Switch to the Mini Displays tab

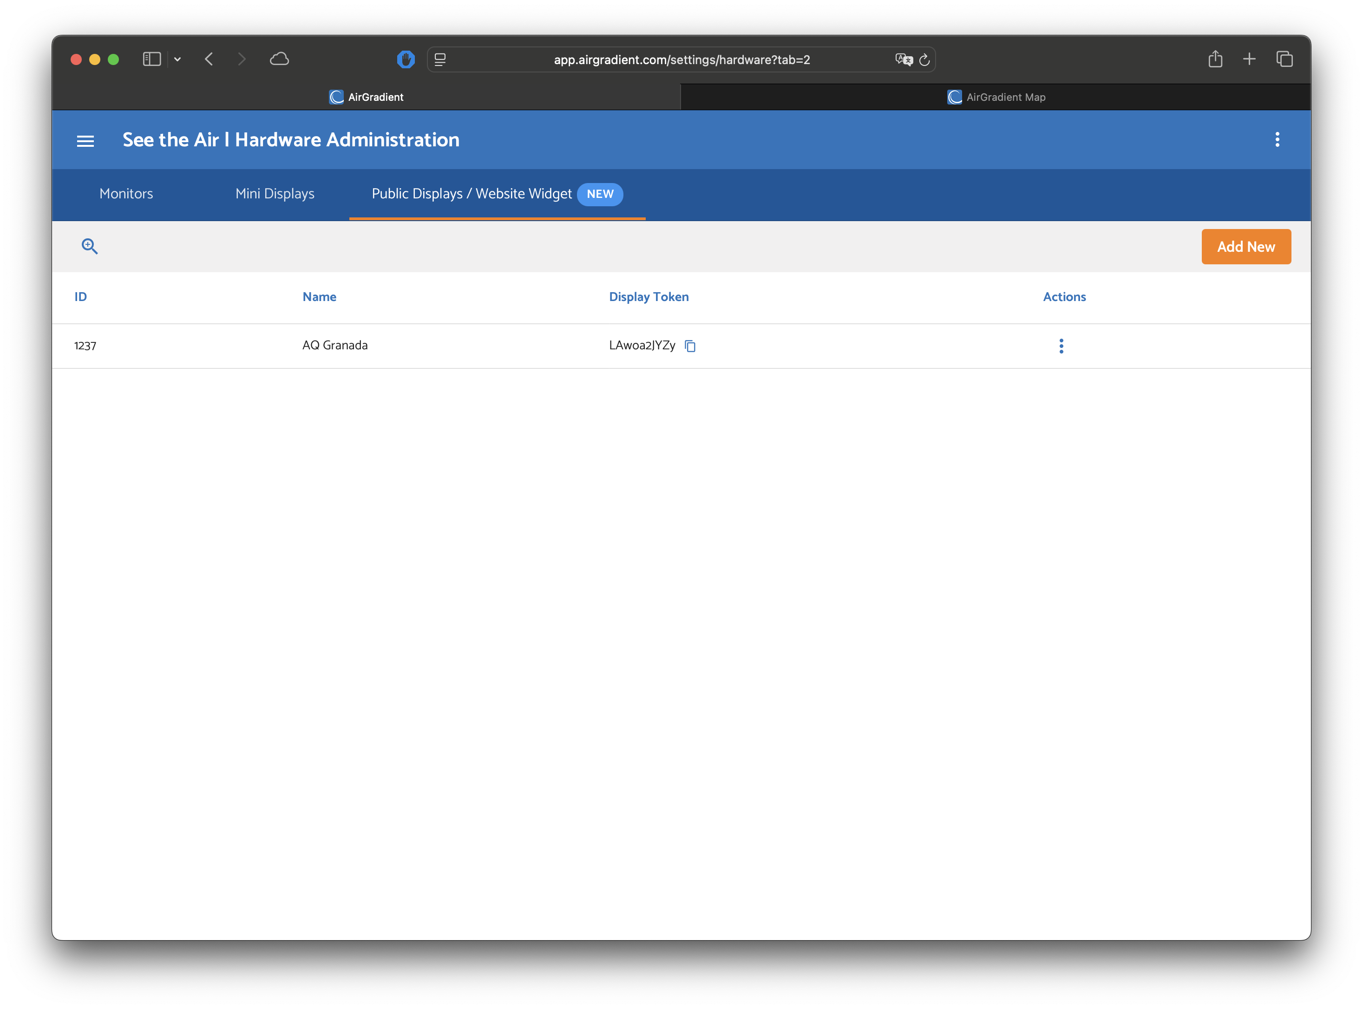point(275,194)
